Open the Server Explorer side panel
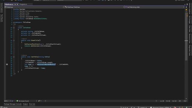The width and height of the screenshot is (192, 108). (2, 8)
